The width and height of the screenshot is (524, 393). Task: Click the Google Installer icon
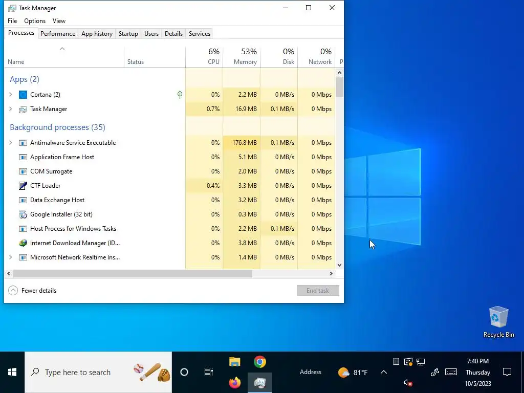point(23,214)
